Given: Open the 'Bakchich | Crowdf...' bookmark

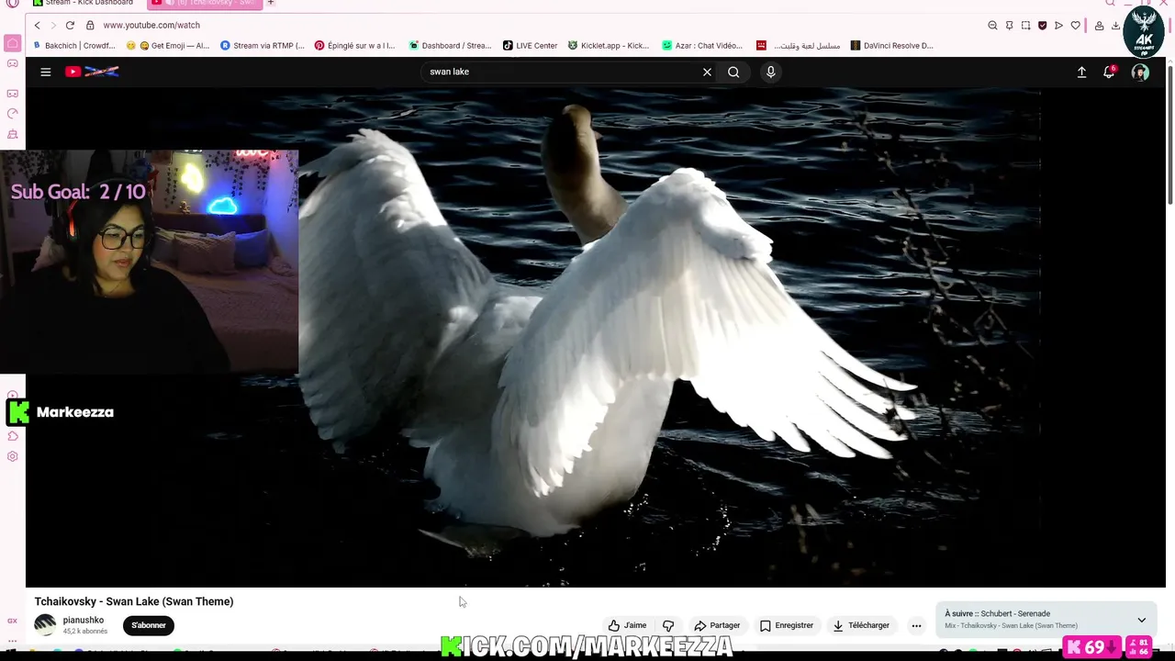Looking at the screenshot, I should point(73,45).
